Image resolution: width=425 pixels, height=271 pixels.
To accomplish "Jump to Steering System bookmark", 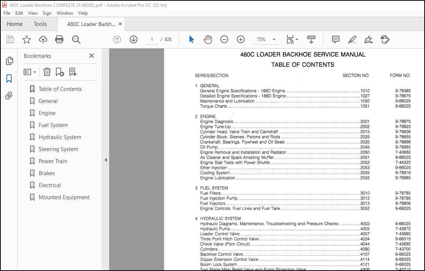I will [58, 149].
